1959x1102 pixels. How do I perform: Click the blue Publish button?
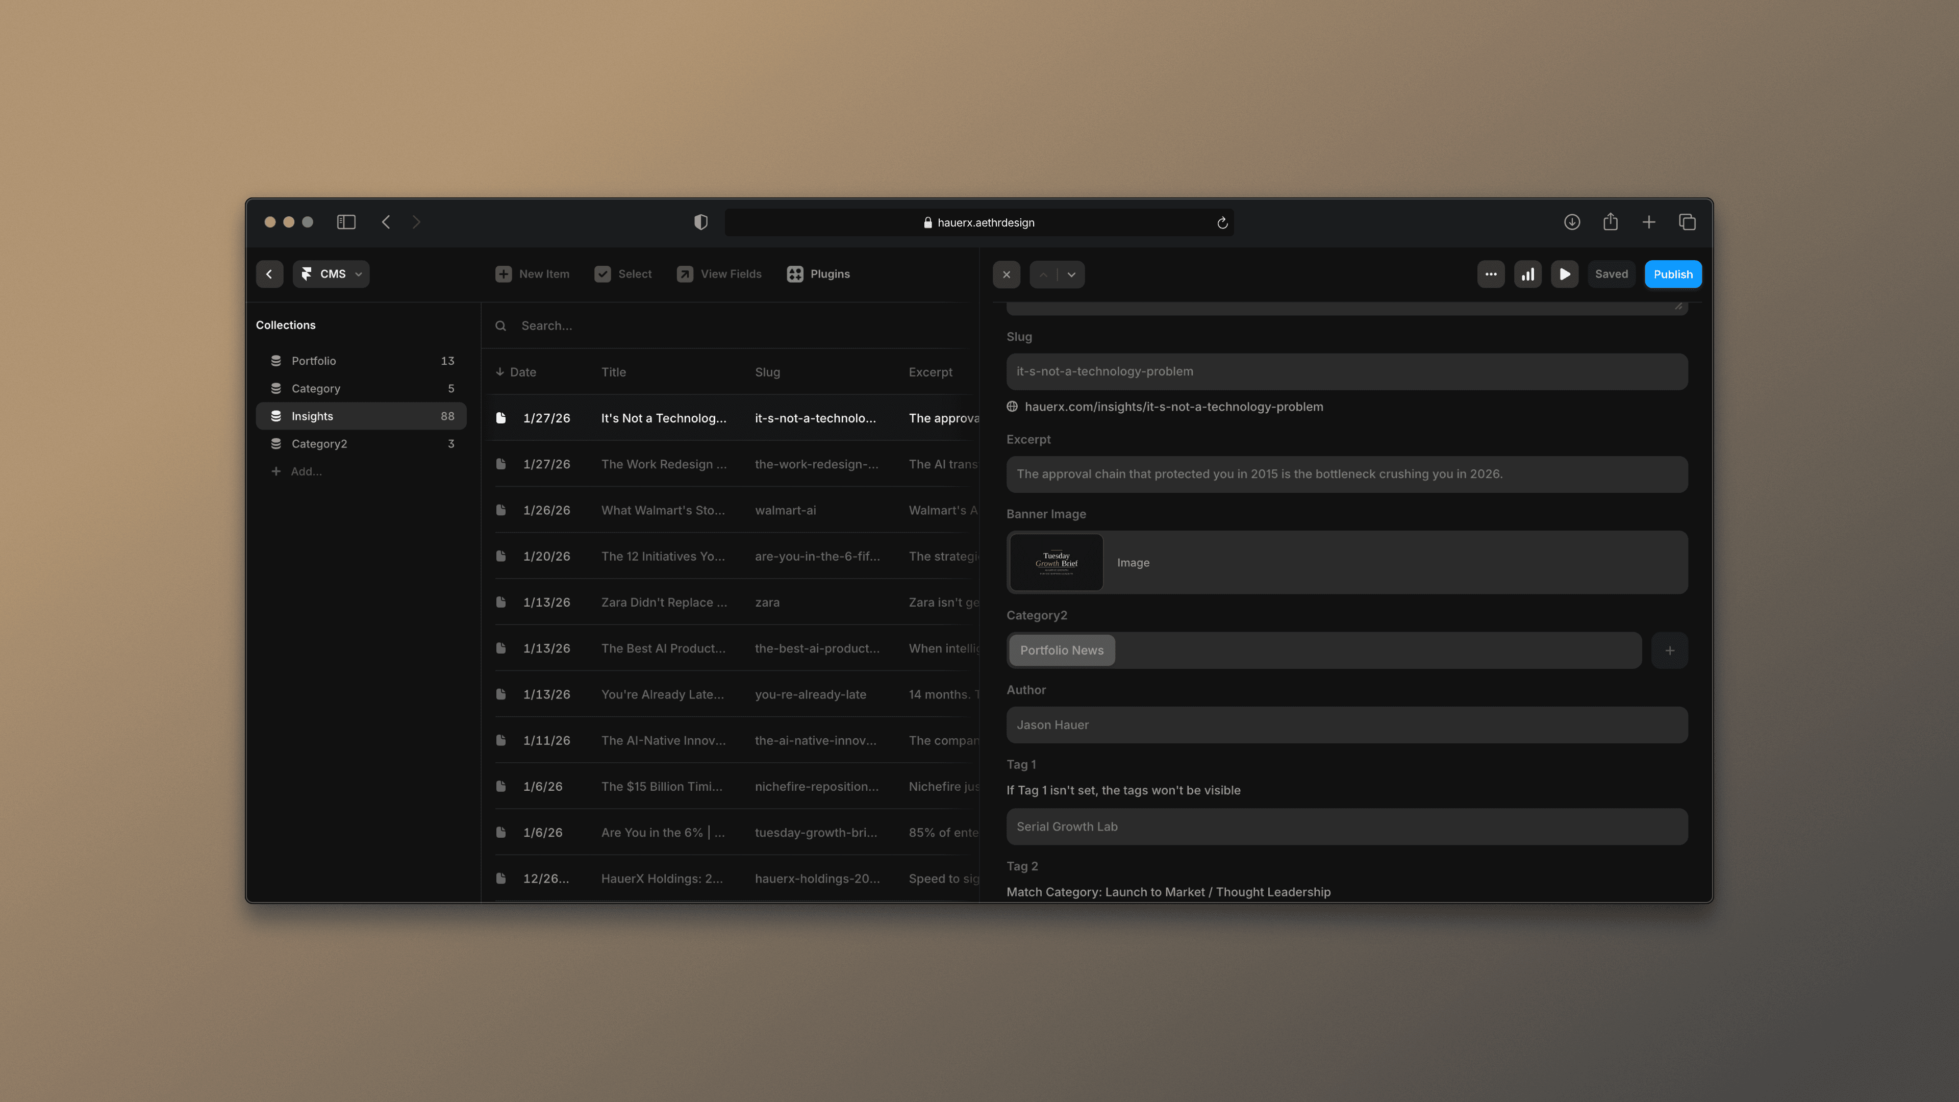coord(1672,274)
